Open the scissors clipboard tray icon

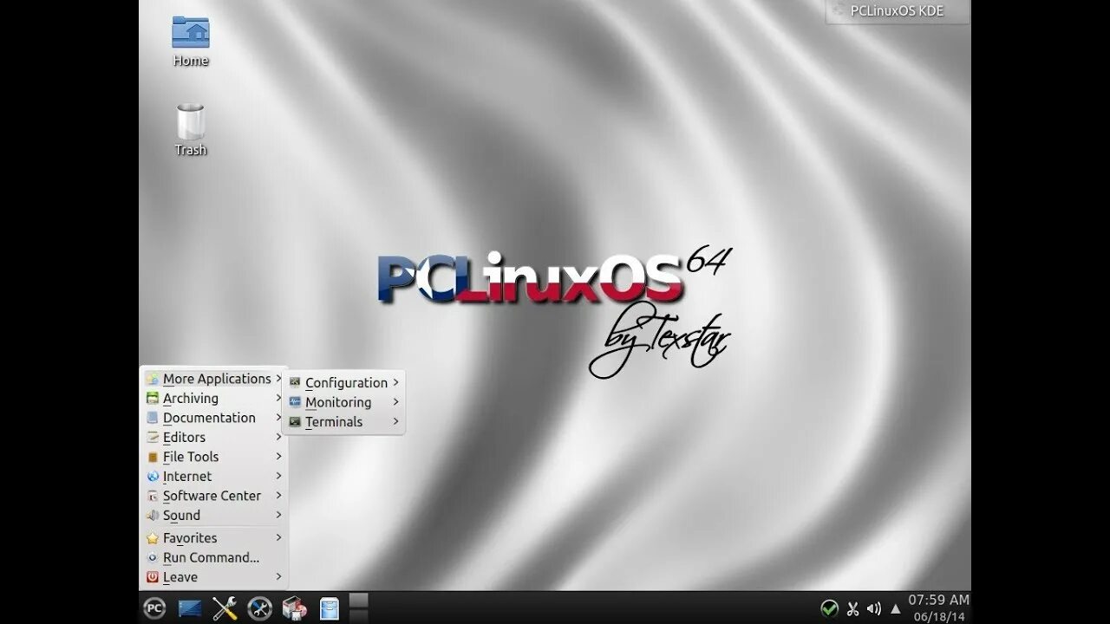click(x=852, y=608)
